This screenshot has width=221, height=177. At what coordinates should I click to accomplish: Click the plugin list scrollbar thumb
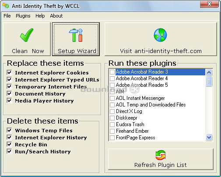pos(209,81)
